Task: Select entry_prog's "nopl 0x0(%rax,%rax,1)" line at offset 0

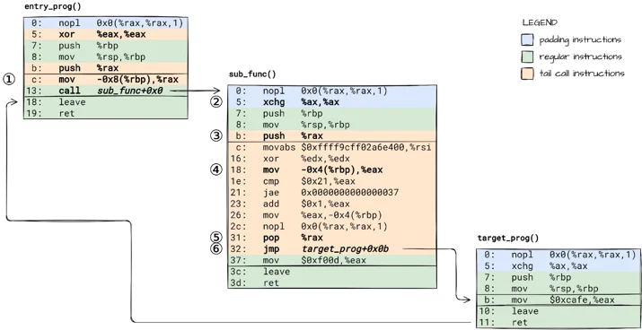Action: [x=106, y=23]
